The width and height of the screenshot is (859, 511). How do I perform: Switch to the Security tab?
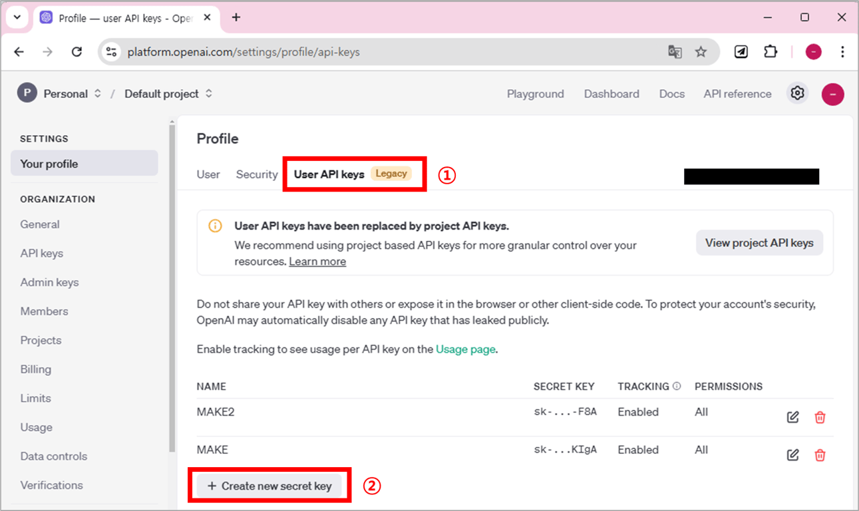click(x=257, y=174)
